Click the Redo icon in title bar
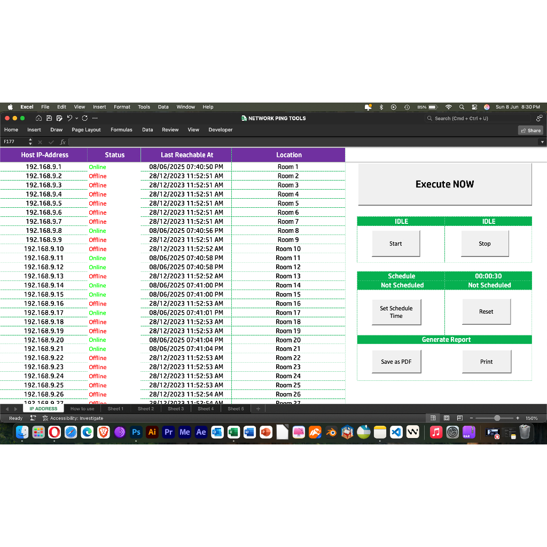The height and width of the screenshot is (547, 547). (85, 118)
